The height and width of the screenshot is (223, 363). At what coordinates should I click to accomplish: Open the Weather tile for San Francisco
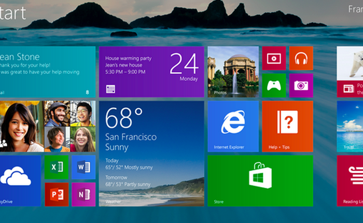pyautogui.click(x=151, y=154)
